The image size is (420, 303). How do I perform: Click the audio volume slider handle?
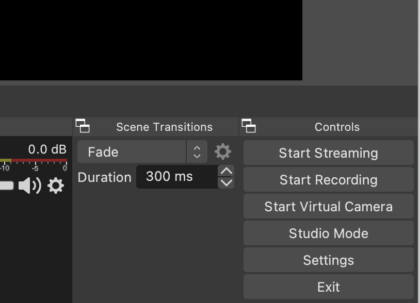6,186
